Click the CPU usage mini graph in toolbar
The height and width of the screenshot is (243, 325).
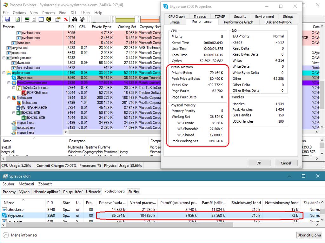101,19
